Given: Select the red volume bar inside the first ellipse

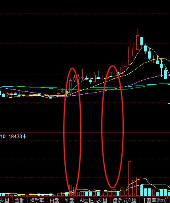Looking at the screenshot, I should coord(70,190).
